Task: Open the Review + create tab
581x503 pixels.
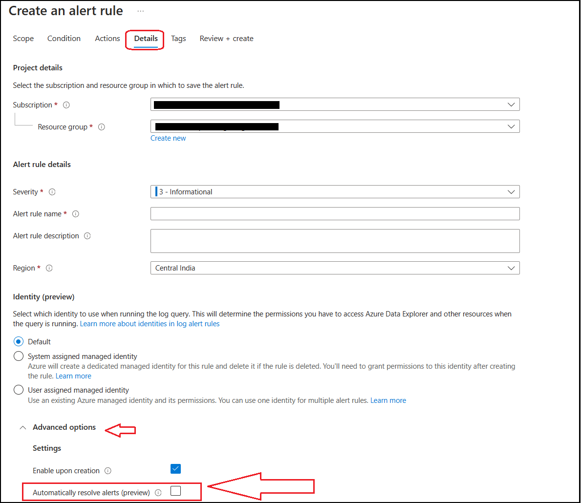Action: coord(226,38)
